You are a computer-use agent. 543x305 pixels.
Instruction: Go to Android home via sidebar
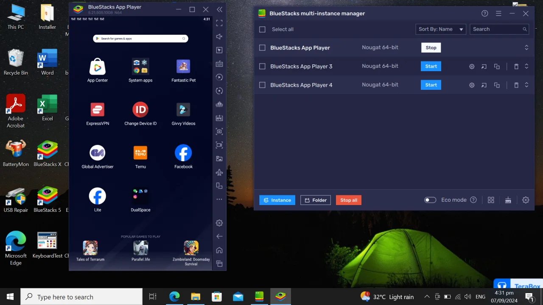[x=219, y=250]
